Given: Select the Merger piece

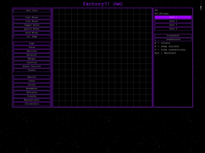Looking at the screenshot, I should (x=32, y=59).
